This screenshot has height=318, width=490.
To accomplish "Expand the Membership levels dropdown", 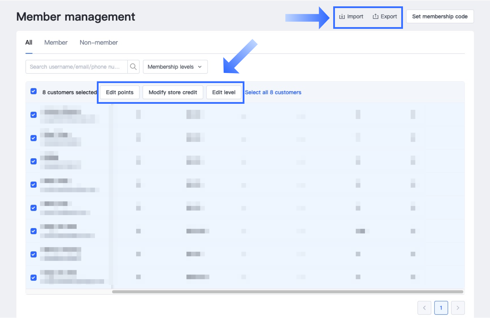I will pyautogui.click(x=175, y=67).
